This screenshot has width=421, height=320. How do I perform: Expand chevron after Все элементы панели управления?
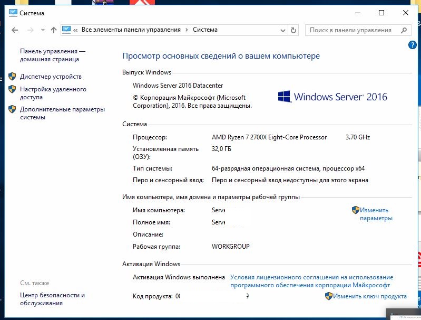coord(187,30)
